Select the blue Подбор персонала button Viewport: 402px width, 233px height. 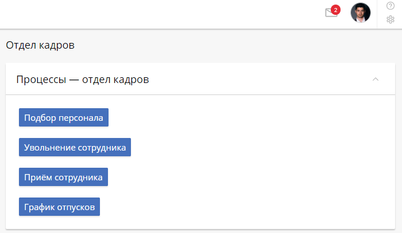click(x=64, y=117)
